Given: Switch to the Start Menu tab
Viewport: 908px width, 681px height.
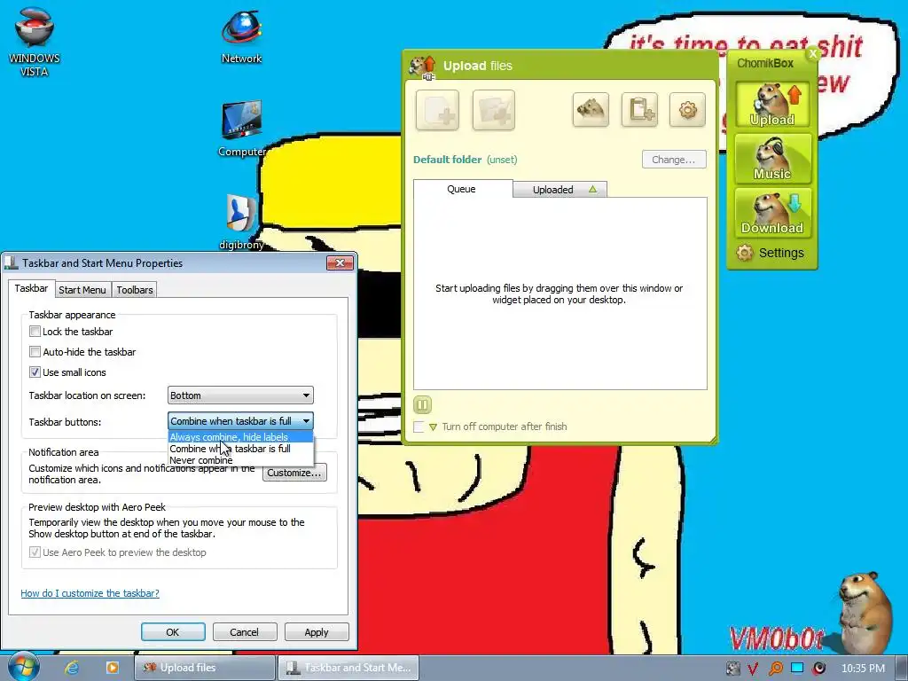Looking at the screenshot, I should (82, 290).
